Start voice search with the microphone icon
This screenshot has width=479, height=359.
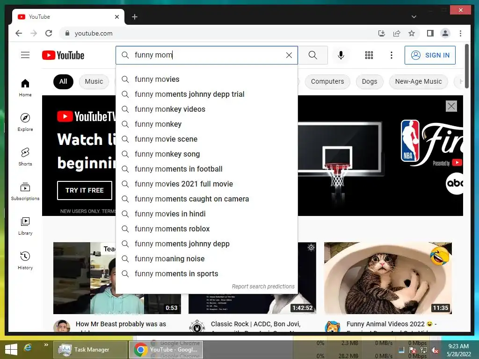pyautogui.click(x=341, y=55)
